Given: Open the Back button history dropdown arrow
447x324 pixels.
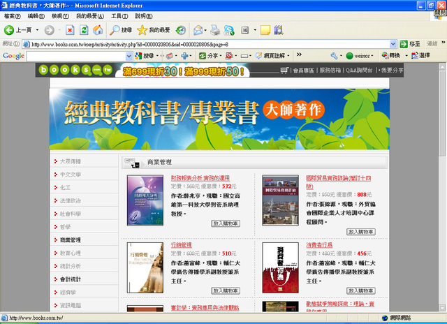Looking at the screenshot, I should point(37,30).
